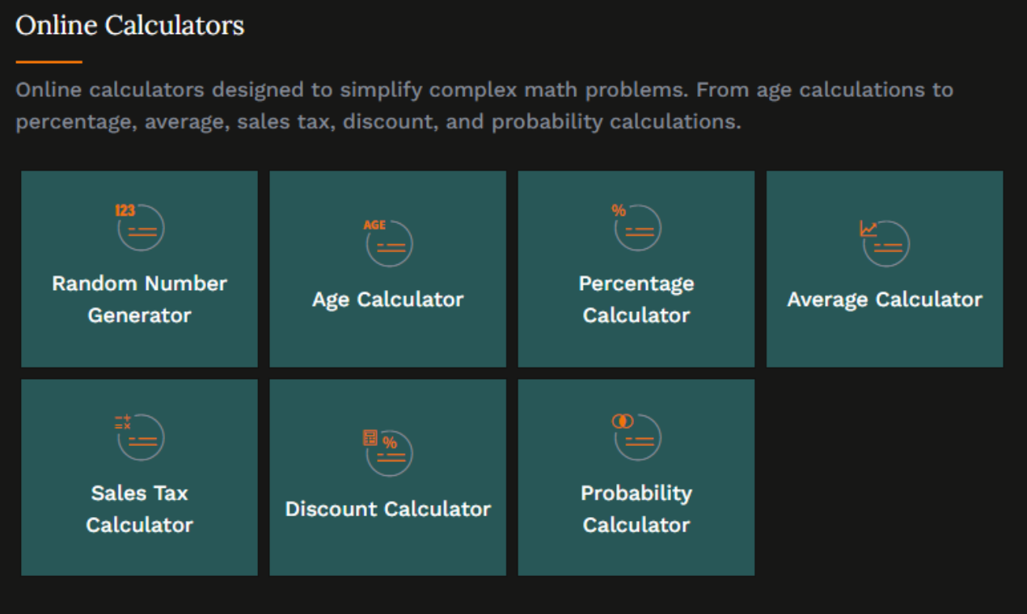Viewport: 1027px width, 614px height.
Task: Open the Probability Calculator label
Action: pos(636,509)
